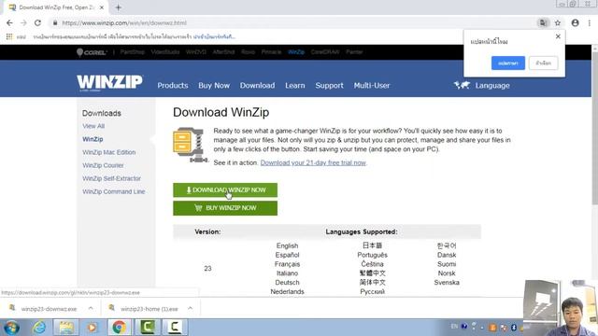Open the Buy Now menu

214,85
